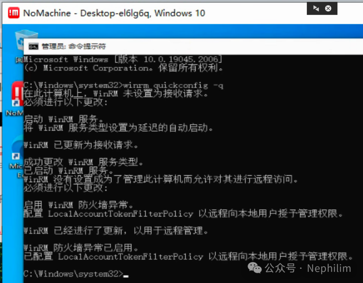Click the line 'WinRM 已更新为接收请求。'

point(81,145)
